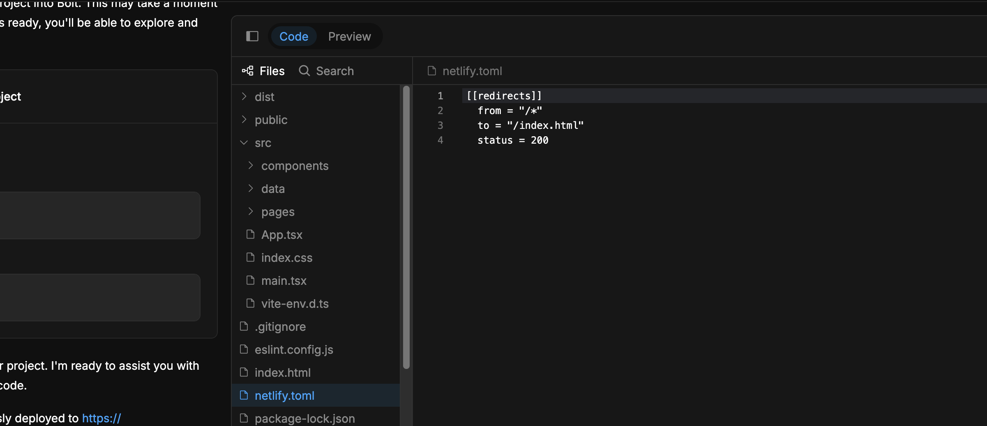
Task: Click the netlify.toml editor breadcrumb
Action: point(472,71)
